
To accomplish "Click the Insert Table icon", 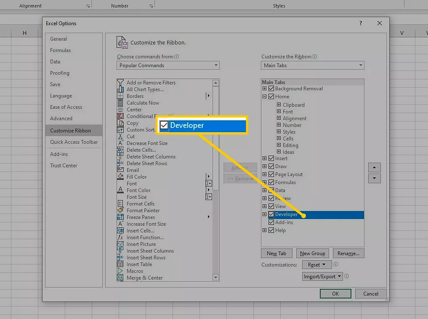I will point(120,264).
